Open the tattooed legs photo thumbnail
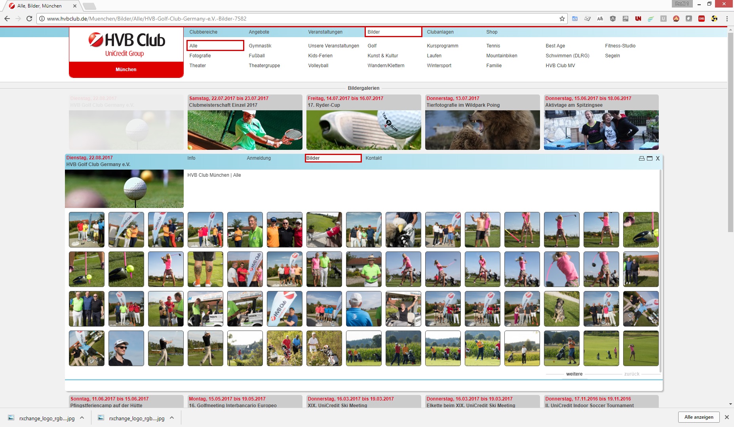This screenshot has width=734, height=427. pyautogui.click(x=205, y=269)
